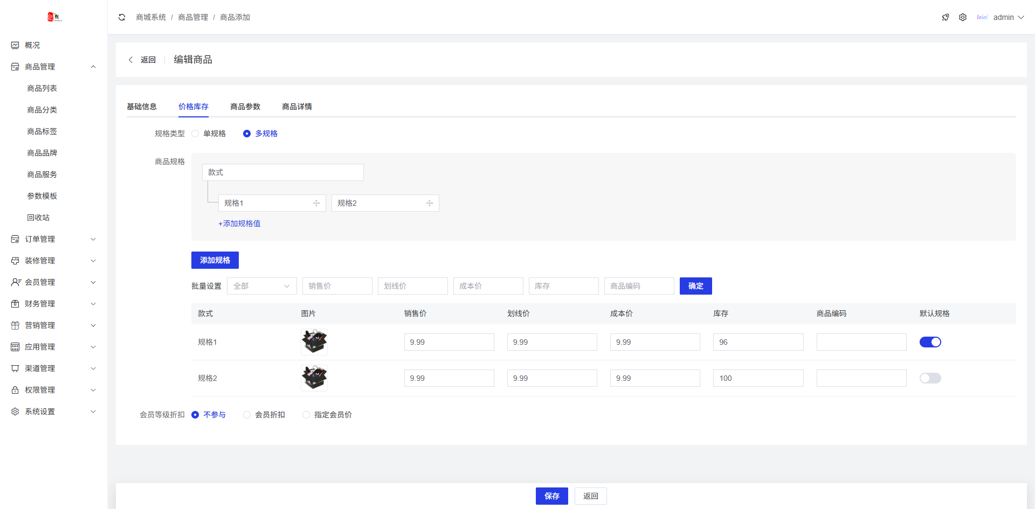Click the 确定 batch confirm button

(696, 286)
